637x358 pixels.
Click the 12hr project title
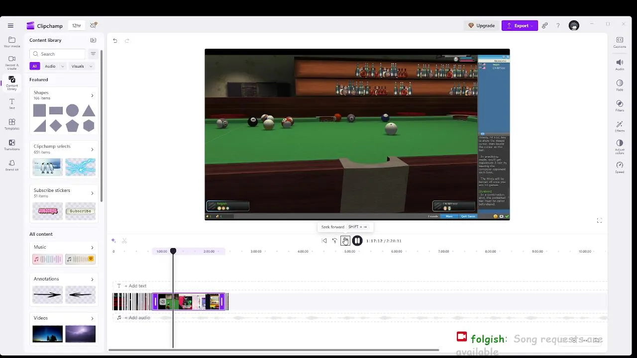pos(76,25)
